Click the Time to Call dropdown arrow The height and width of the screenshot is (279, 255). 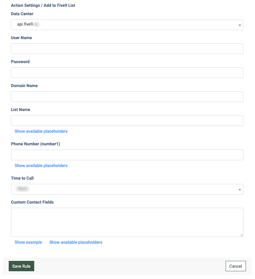point(240,189)
